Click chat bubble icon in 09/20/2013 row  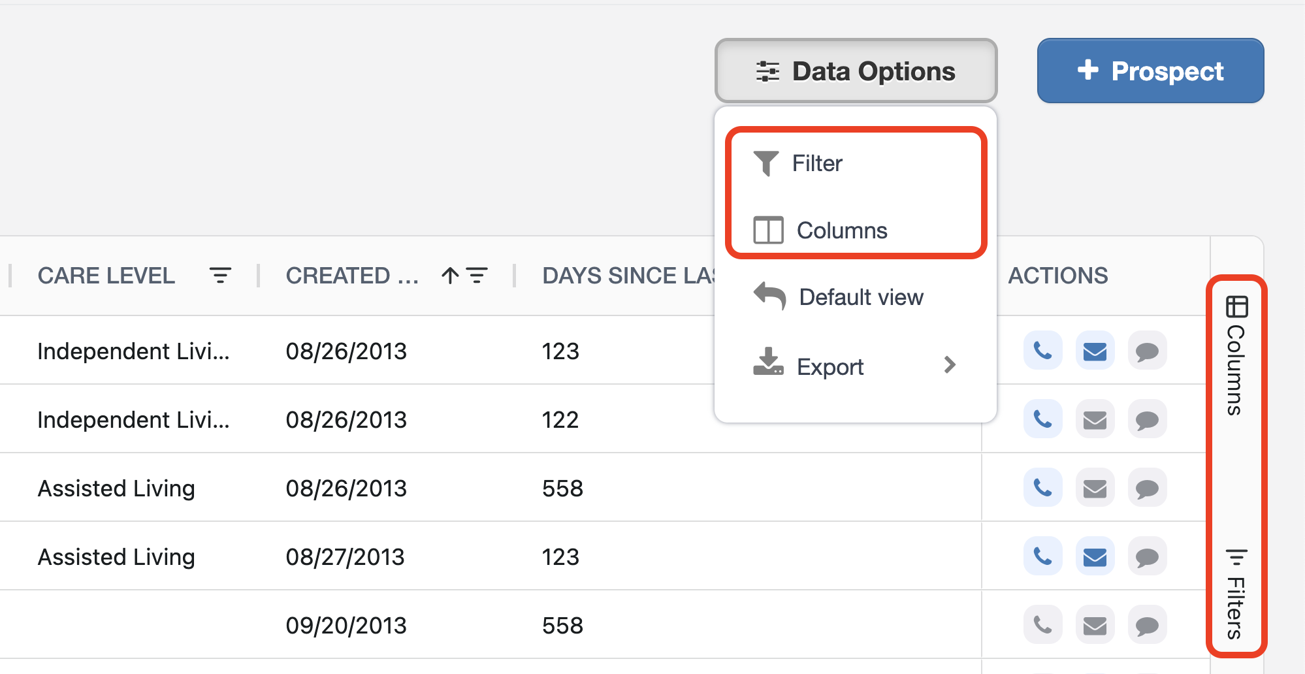point(1147,626)
